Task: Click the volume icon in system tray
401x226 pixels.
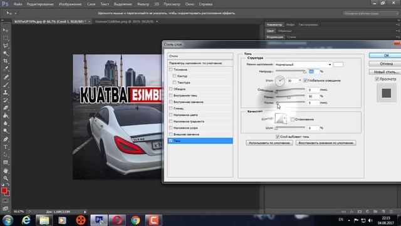Action: coord(370,220)
